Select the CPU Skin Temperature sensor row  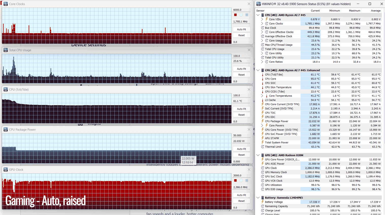pos(319,87)
